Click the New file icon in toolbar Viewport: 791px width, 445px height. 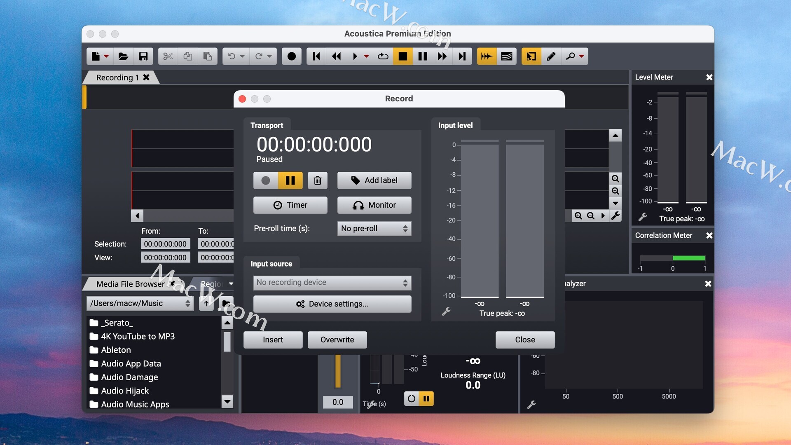[96, 56]
